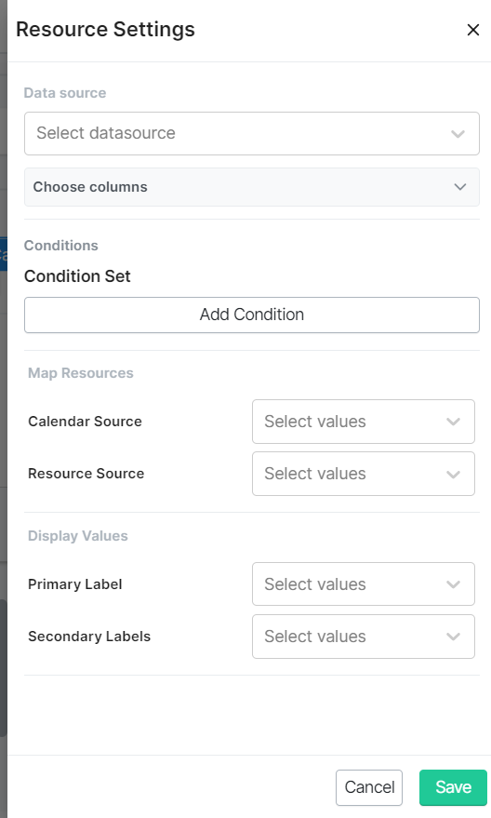Click the Choose columns header text
This screenshot has width=491, height=818.
[x=90, y=187]
